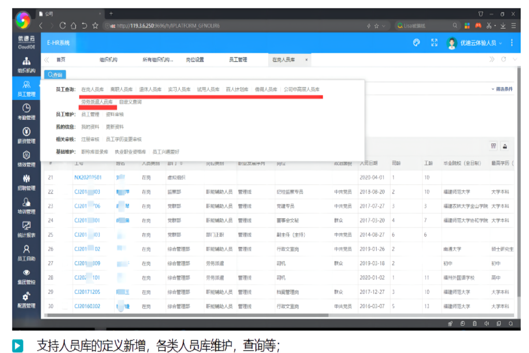Open 组织机构 module in left sidebar

pyautogui.click(x=26, y=65)
